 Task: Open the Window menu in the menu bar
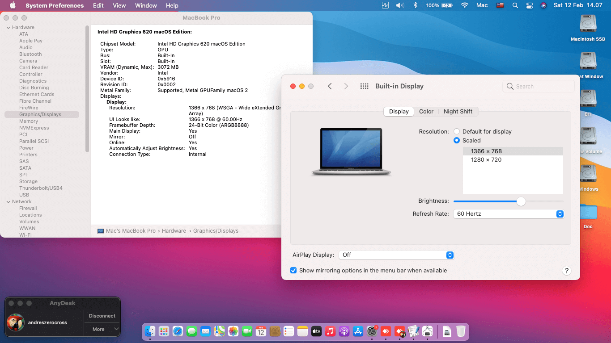click(146, 5)
